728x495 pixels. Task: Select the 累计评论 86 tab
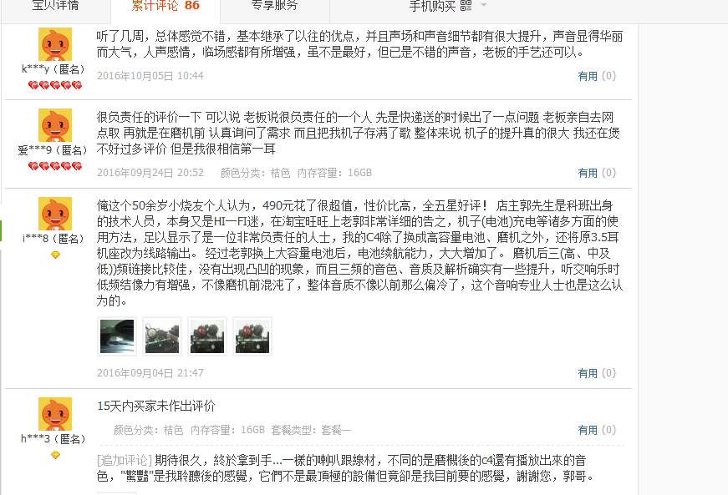tap(165, 7)
